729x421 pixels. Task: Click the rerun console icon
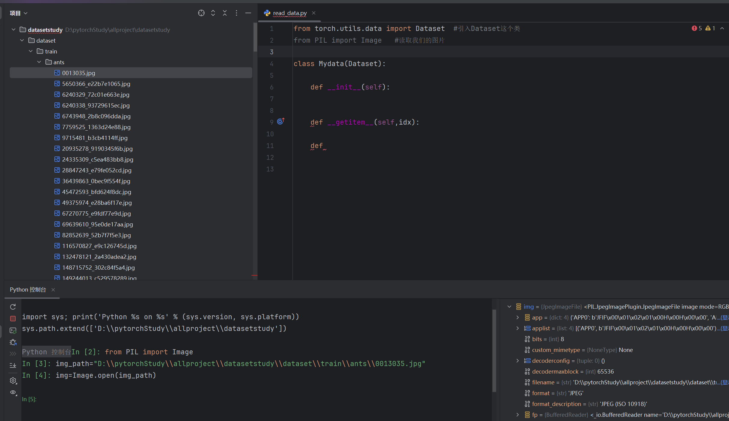point(13,307)
